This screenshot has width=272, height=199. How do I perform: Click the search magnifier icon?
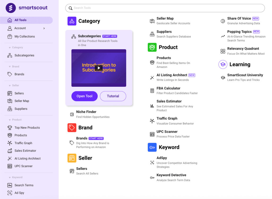(x=70, y=8)
